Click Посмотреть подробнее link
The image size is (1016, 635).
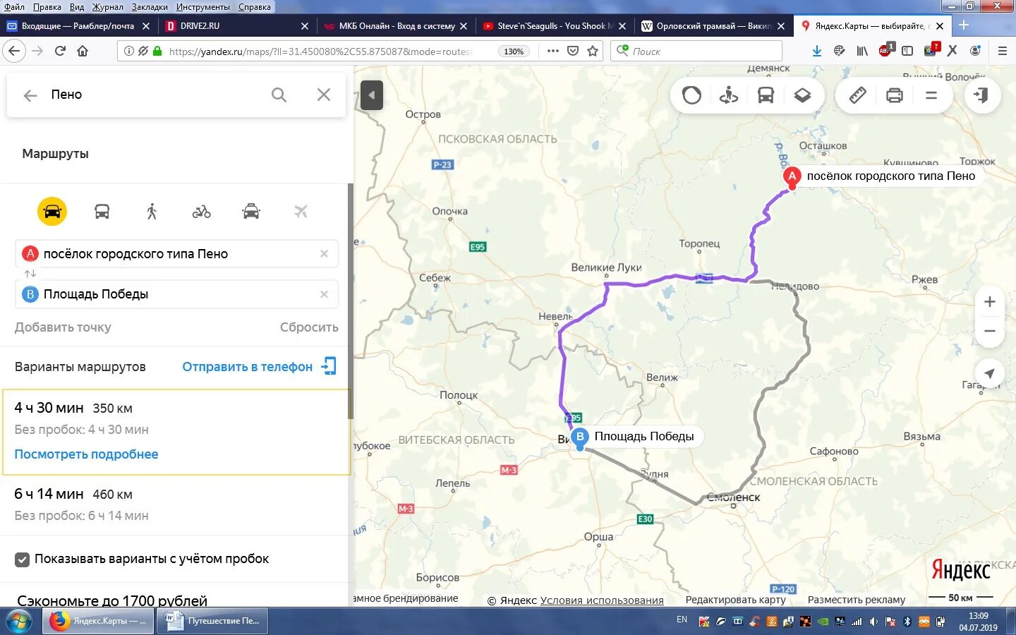[86, 454]
